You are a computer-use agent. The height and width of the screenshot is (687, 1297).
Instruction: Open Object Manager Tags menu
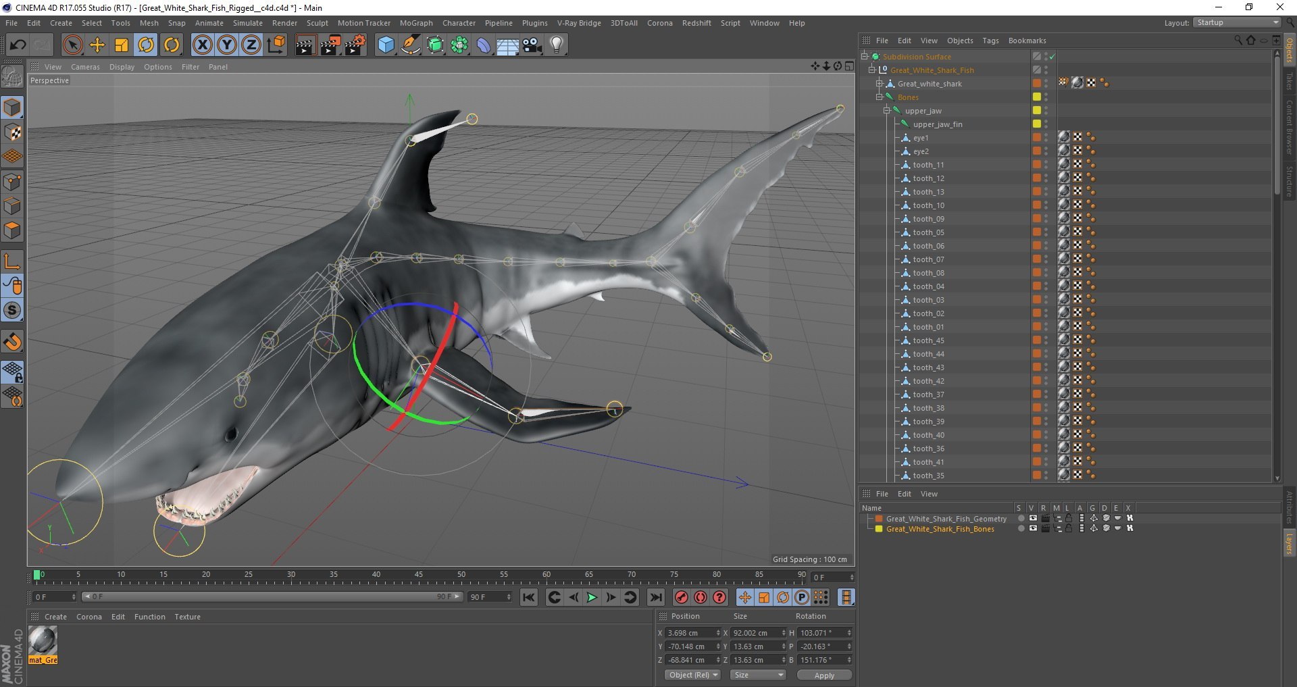pyautogui.click(x=990, y=41)
